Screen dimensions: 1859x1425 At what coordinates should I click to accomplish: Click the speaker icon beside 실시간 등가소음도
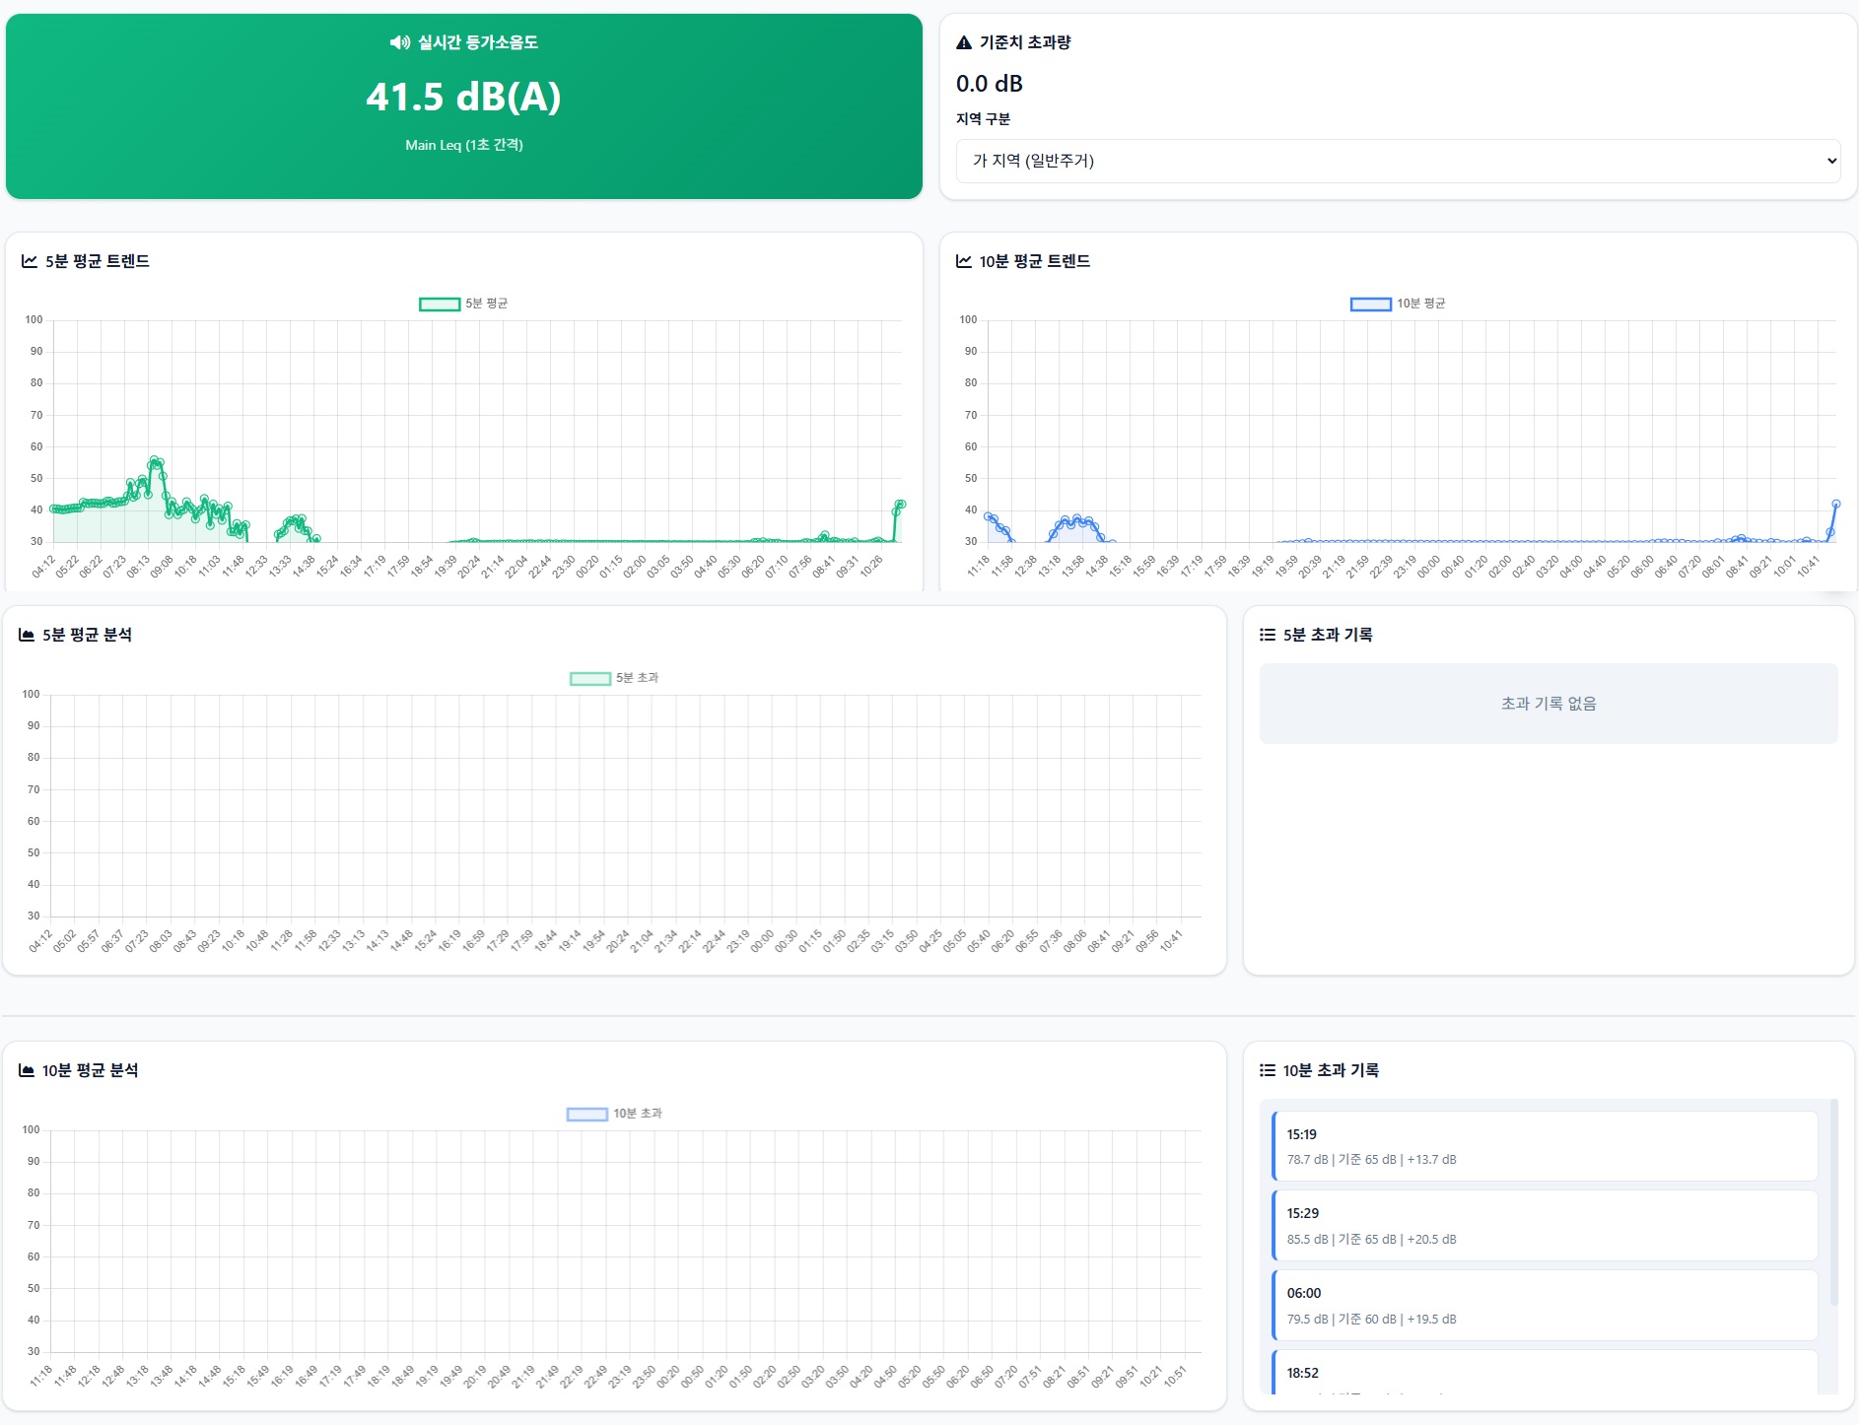coord(399,42)
